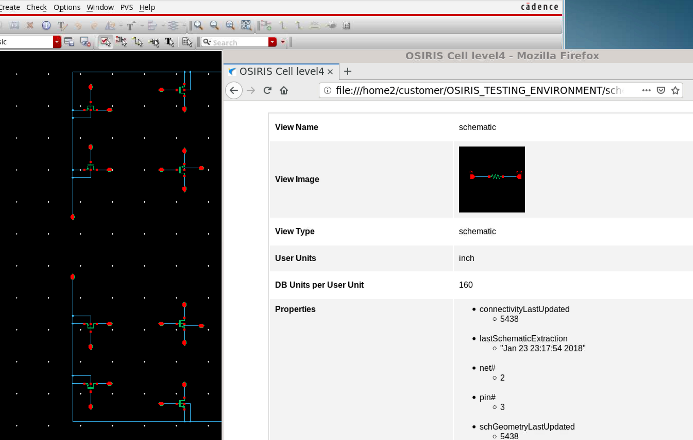Open the Search field red dropdown arrow

273,42
